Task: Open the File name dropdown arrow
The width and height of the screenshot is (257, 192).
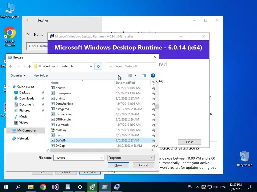Action: (x=102, y=158)
